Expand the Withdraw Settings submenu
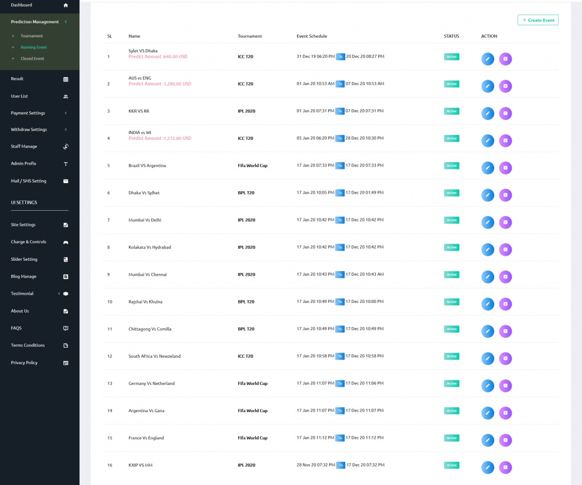 click(x=65, y=130)
